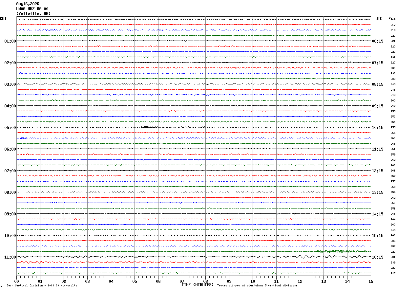Click the (Yellville, AR) location text
This screenshot has width=397, height=290.
point(33,14)
